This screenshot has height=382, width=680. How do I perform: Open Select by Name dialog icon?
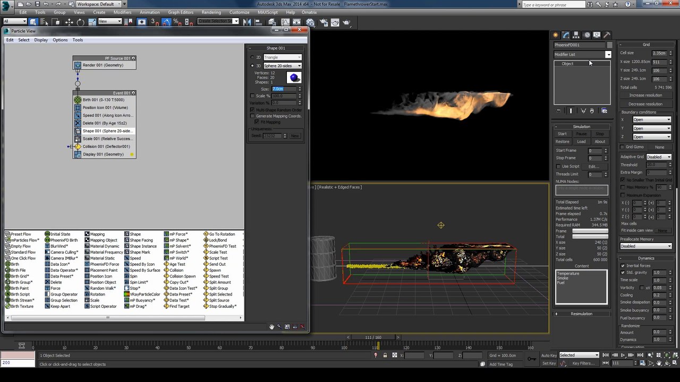click(45, 22)
